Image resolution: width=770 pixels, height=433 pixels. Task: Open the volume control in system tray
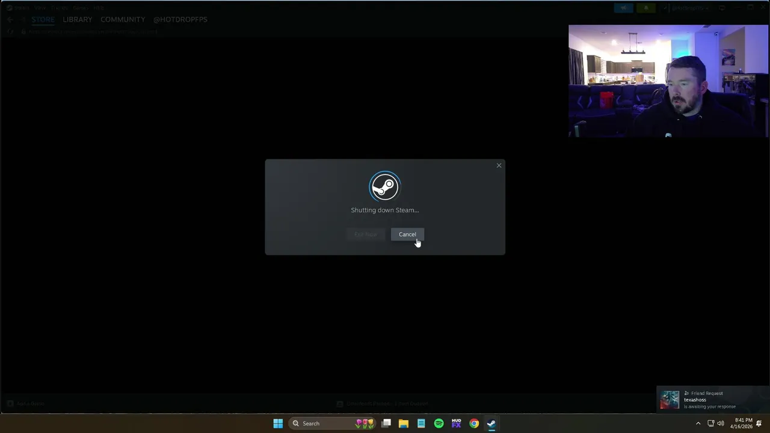pyautogui.click(x=721, y=423)
